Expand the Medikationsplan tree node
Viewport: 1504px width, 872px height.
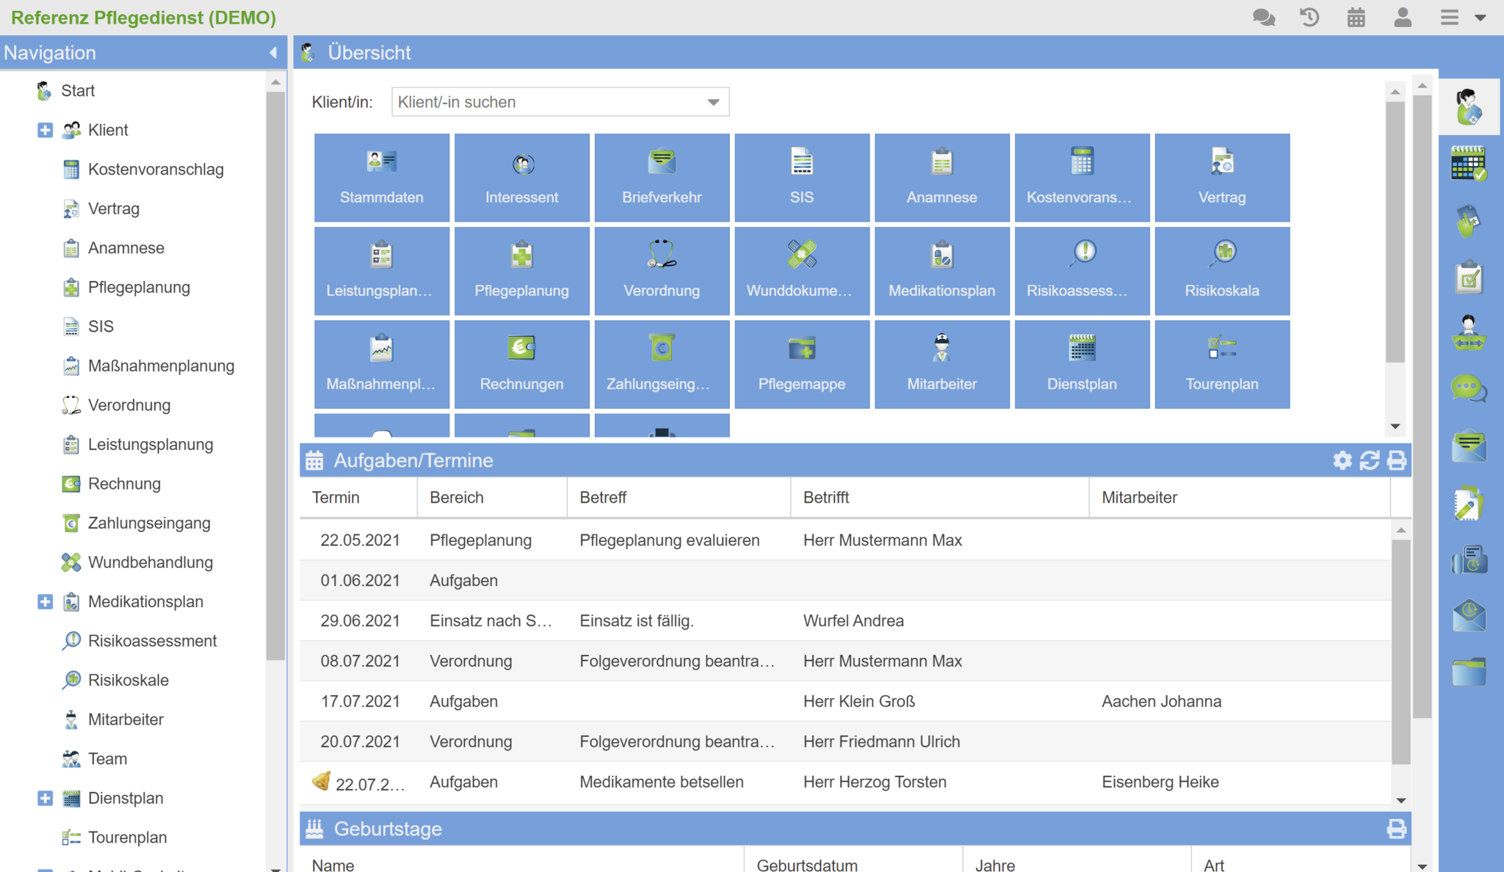(x=45, y=602)
